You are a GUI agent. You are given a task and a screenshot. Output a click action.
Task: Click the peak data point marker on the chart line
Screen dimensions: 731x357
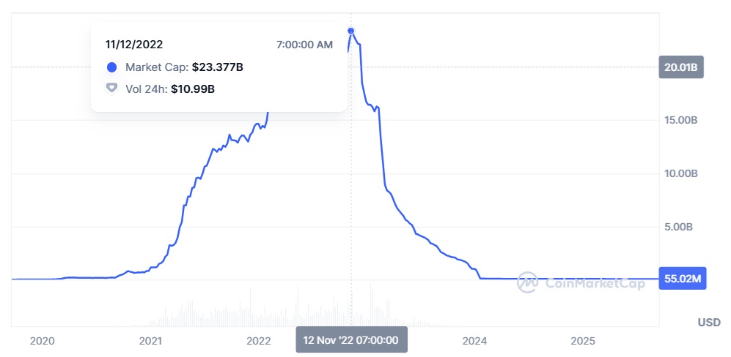(x=351, y=31)
